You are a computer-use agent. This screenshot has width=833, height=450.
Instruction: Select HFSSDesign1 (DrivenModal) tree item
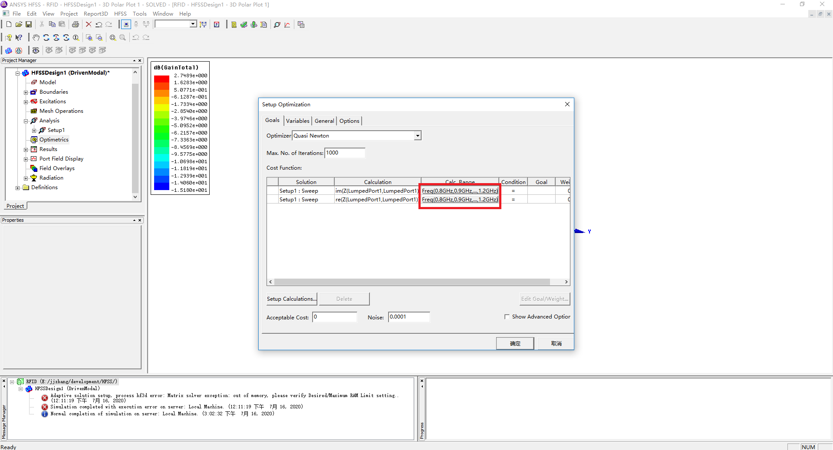click(70, 73)
